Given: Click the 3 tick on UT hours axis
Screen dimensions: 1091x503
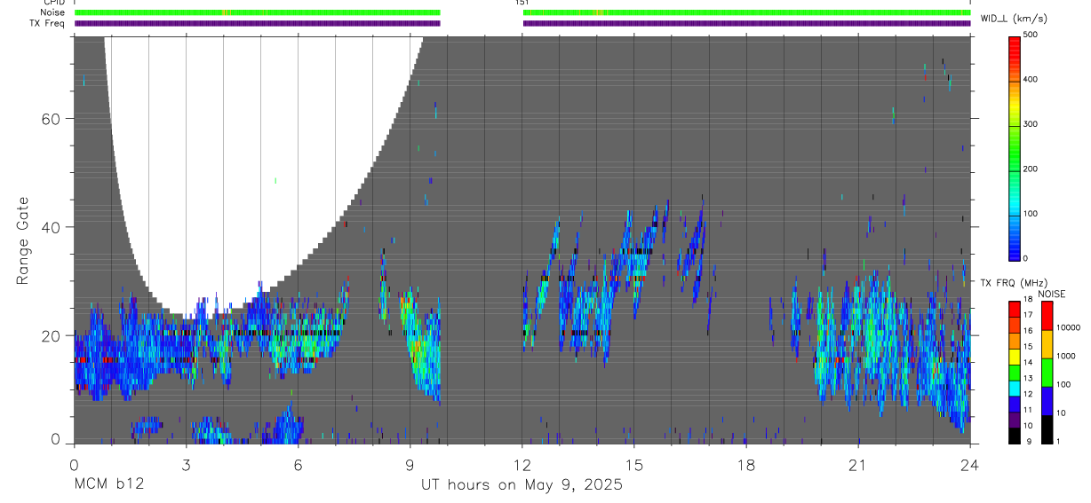Looking at the screenshot, I should click(186, 464).
